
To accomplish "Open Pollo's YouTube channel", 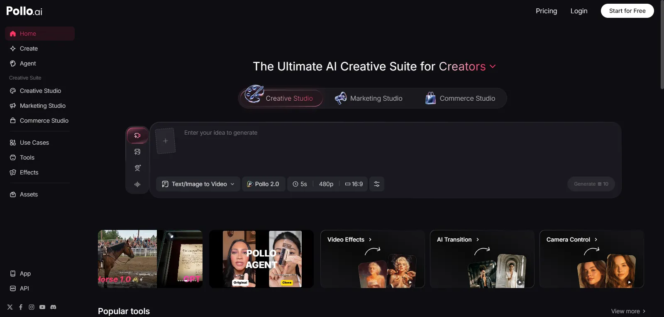I will coord(42,307).
